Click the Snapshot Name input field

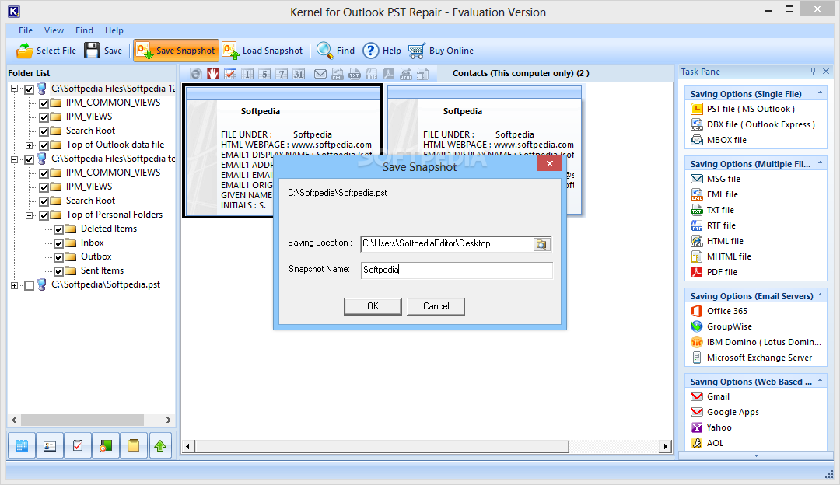(457, 270)
